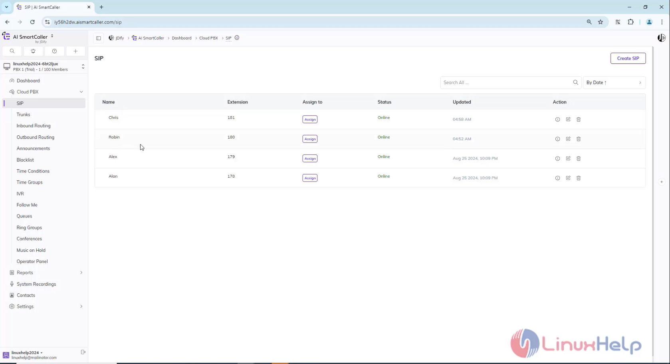Open the JDify logo in top right
The width and height of the screenshot is (670, 364).
[662, 38]
